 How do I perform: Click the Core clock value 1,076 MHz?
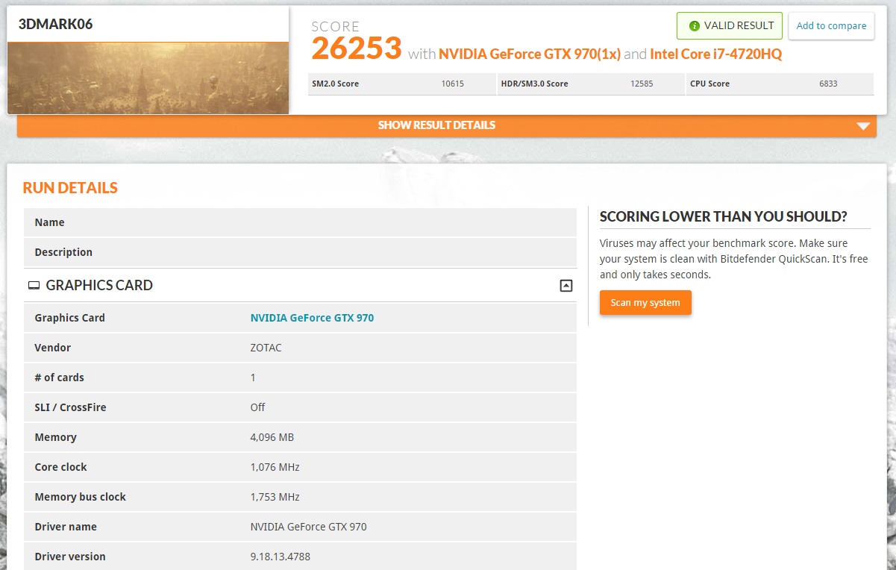tap(275, 467)
